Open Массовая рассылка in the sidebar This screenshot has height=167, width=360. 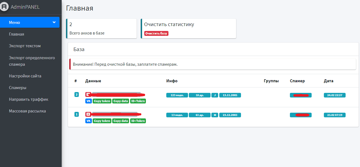(x=27, y=111)
